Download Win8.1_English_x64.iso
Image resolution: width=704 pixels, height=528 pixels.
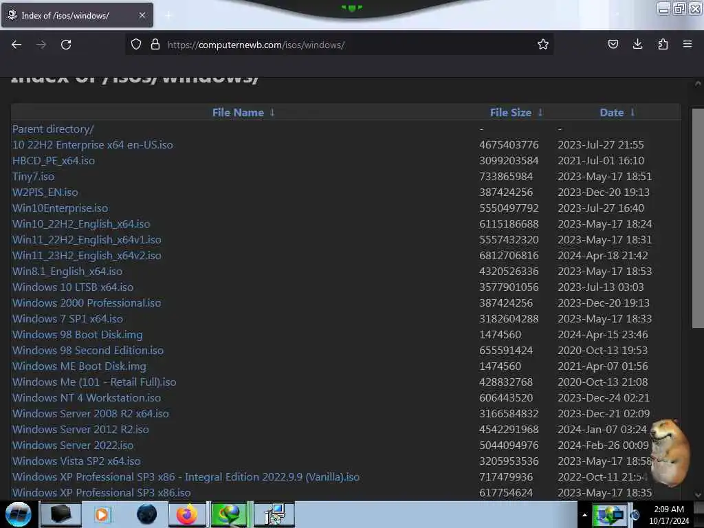point(67,271)
